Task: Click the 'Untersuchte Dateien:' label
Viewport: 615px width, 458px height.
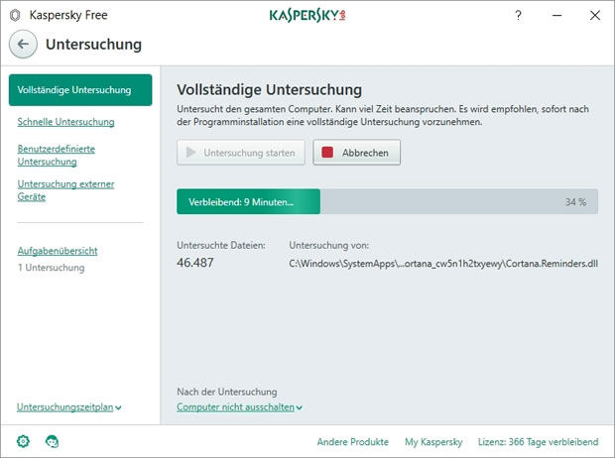Action: click(221, 246)
